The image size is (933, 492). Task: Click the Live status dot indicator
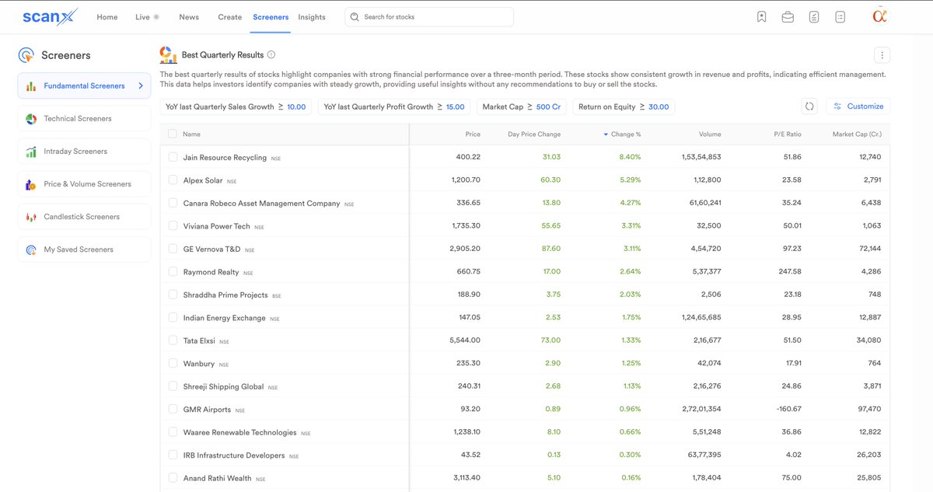[x=157, y=17]
